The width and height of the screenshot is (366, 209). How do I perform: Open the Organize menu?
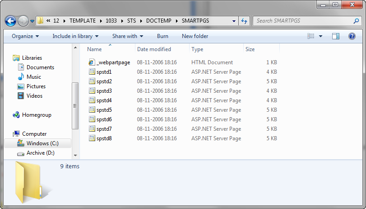25,36
